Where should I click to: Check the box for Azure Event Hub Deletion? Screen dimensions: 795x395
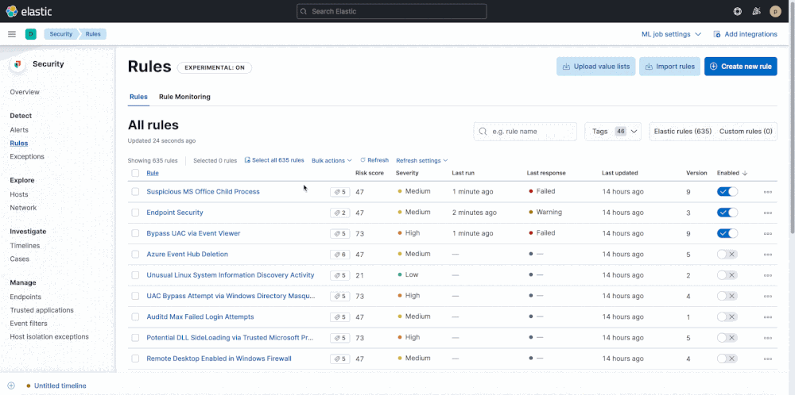coord(135,254)
